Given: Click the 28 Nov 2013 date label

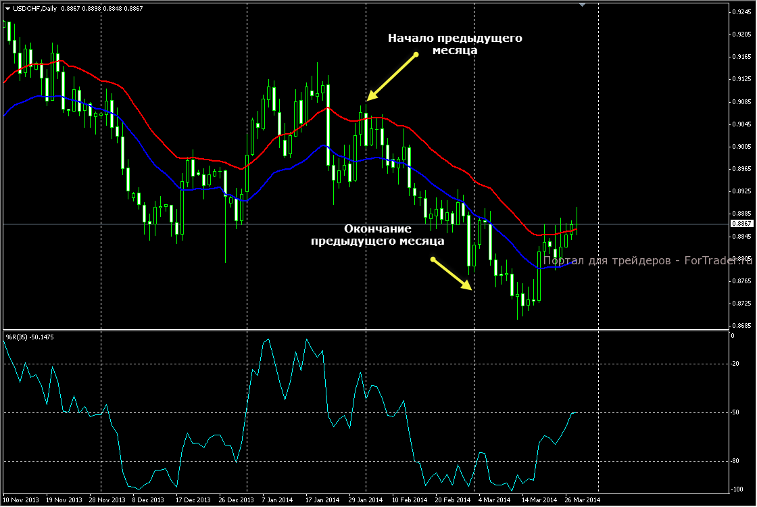Looking at the screenshot, I should click(107, 500).
